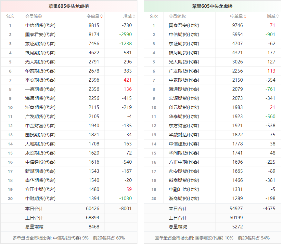
Task: Sort short table by 空单量 sort arrows
Action: tap(245, 17)
